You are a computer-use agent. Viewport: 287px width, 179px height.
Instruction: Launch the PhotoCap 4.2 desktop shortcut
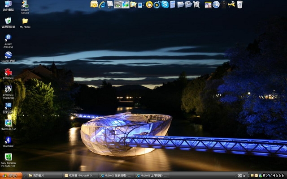[8, 125]
